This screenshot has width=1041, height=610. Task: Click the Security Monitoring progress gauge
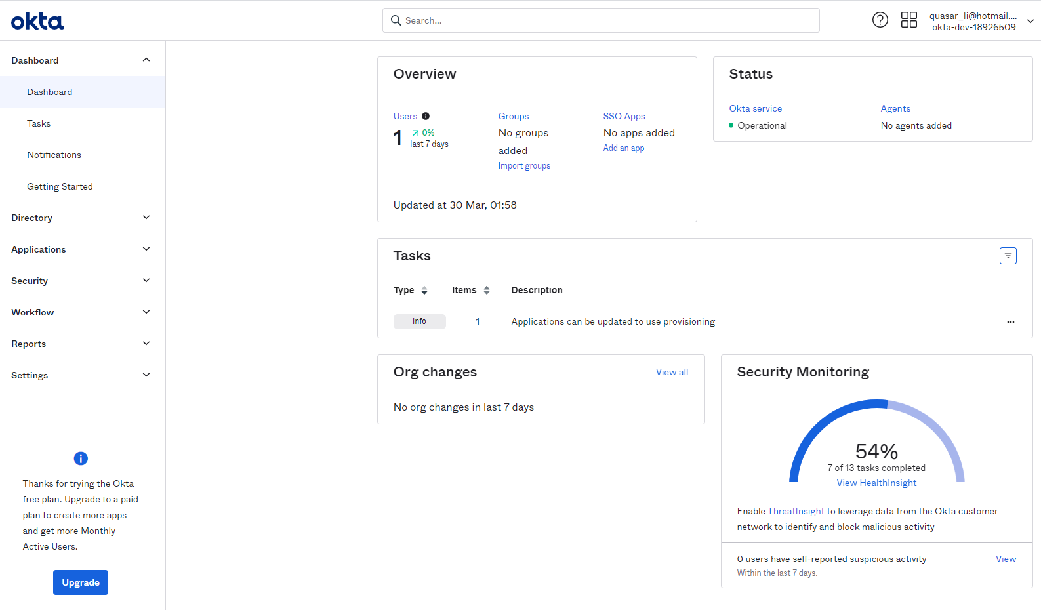point(877,441)
